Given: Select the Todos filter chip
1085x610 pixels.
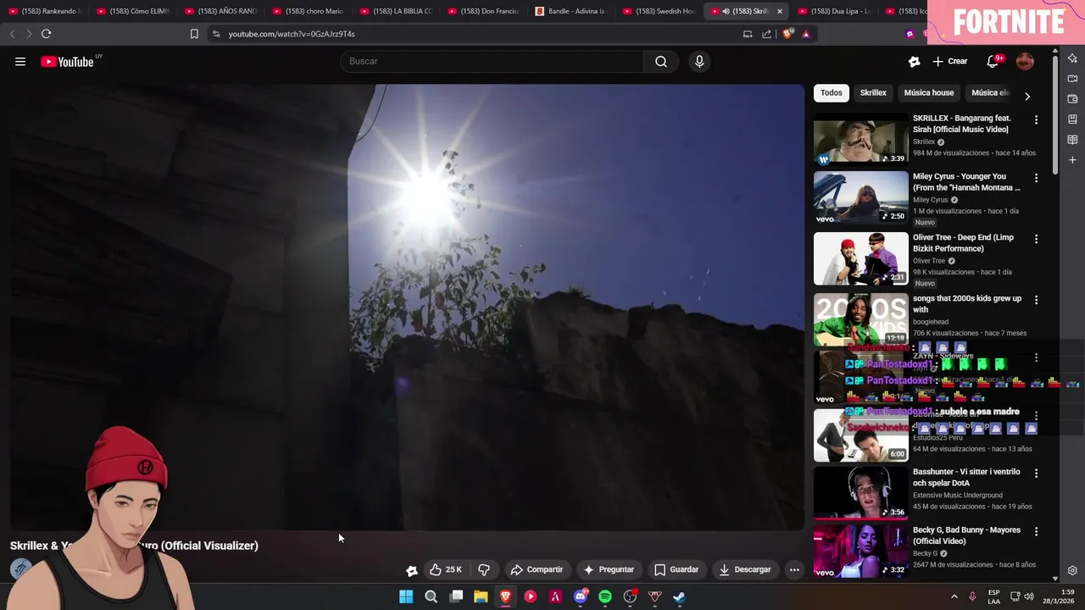Looking at the screenshot, I should pyautogui.click(x=832, y=93).
